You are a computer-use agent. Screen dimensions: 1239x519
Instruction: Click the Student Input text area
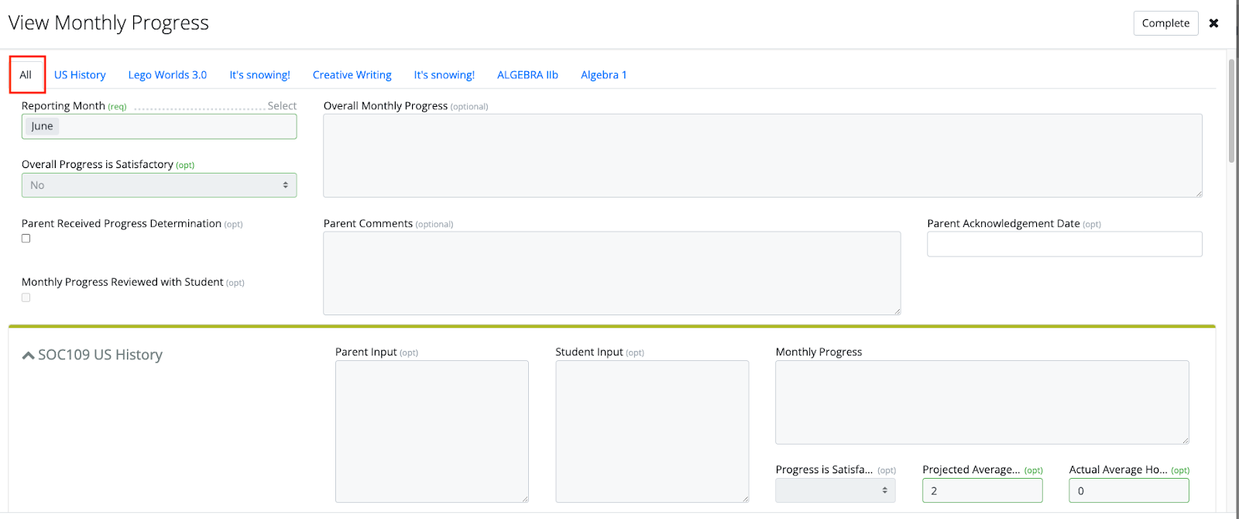pos(652,431)
